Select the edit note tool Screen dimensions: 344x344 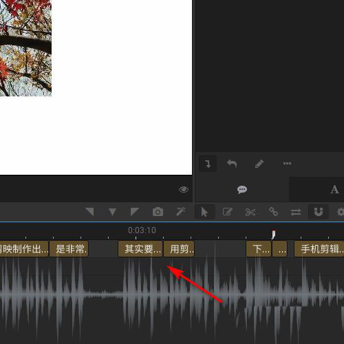tap(227, 212)
